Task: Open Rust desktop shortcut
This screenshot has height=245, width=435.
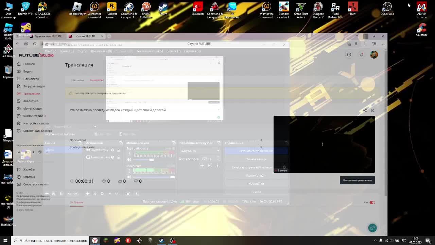Action: pos(353,9)
